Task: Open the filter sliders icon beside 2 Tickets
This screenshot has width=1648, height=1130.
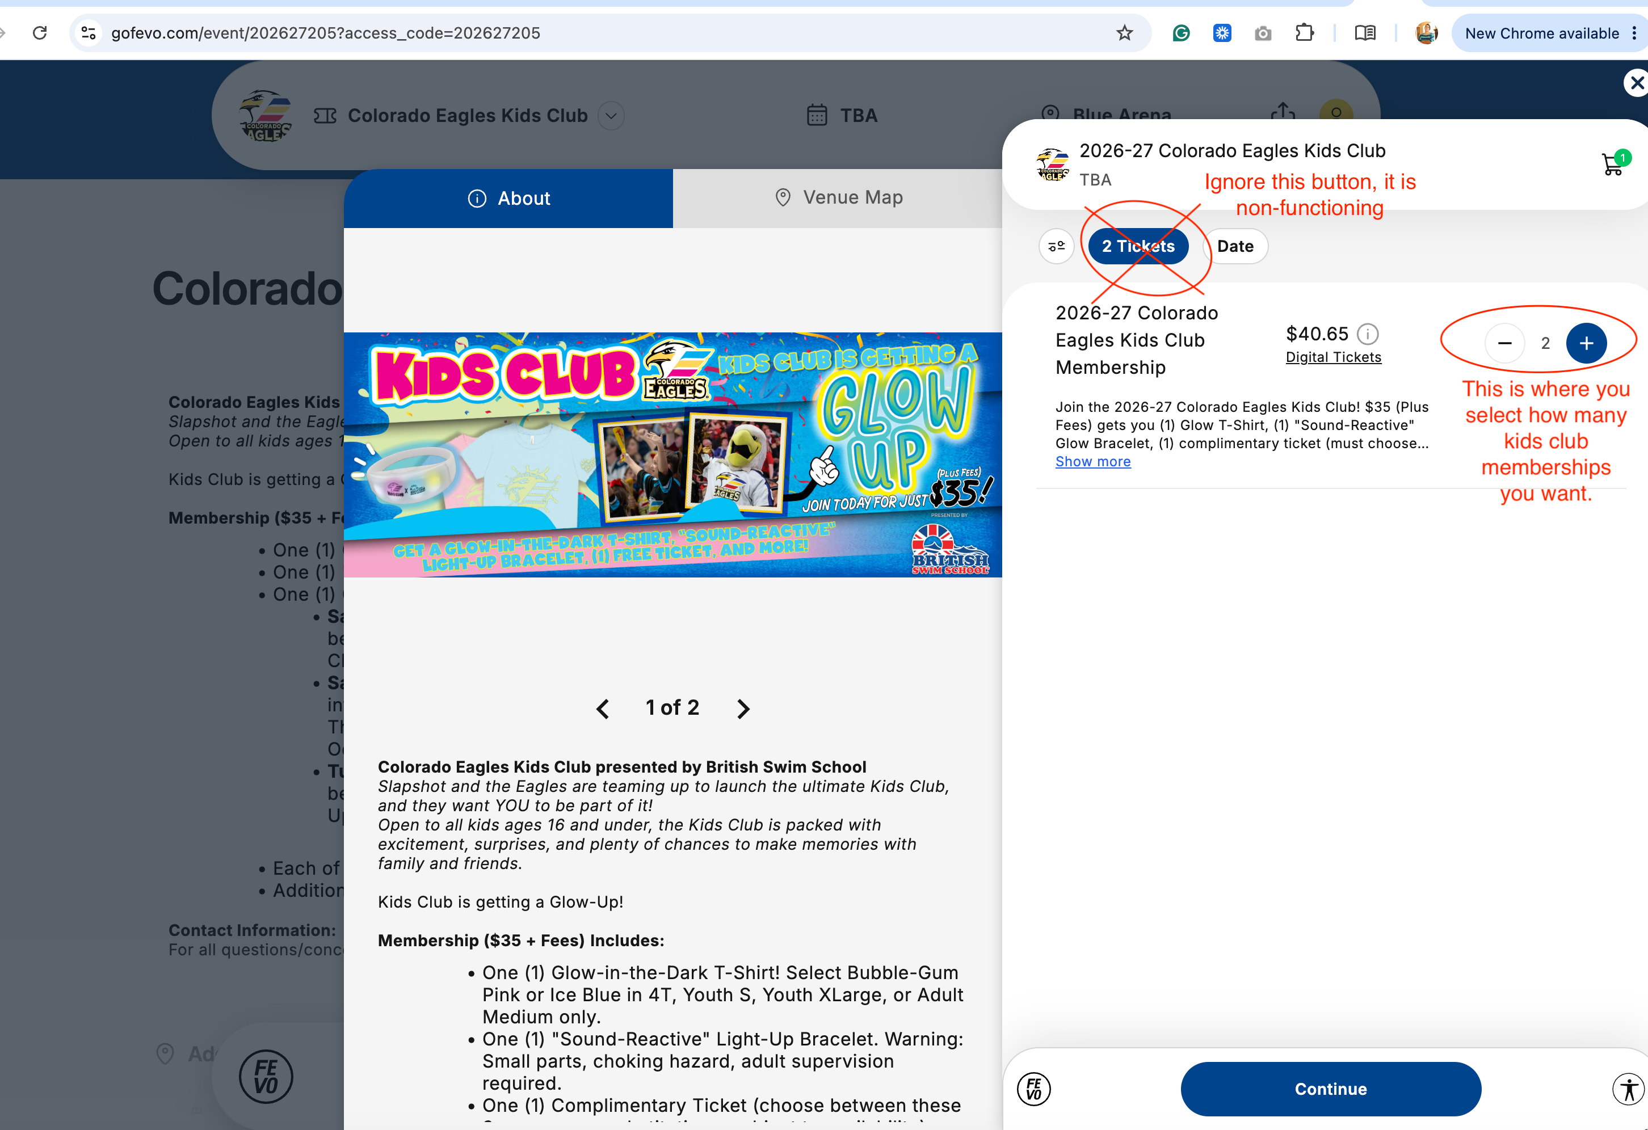Action: (1056, 246)
